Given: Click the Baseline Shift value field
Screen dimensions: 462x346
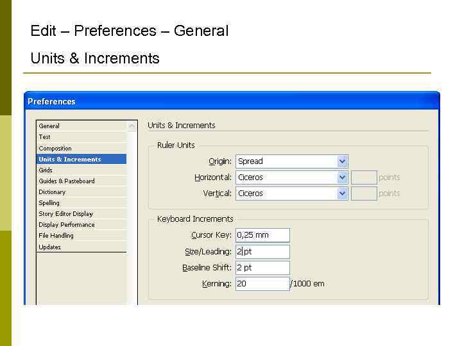Looking at the screenshot, I should (262, 268).
